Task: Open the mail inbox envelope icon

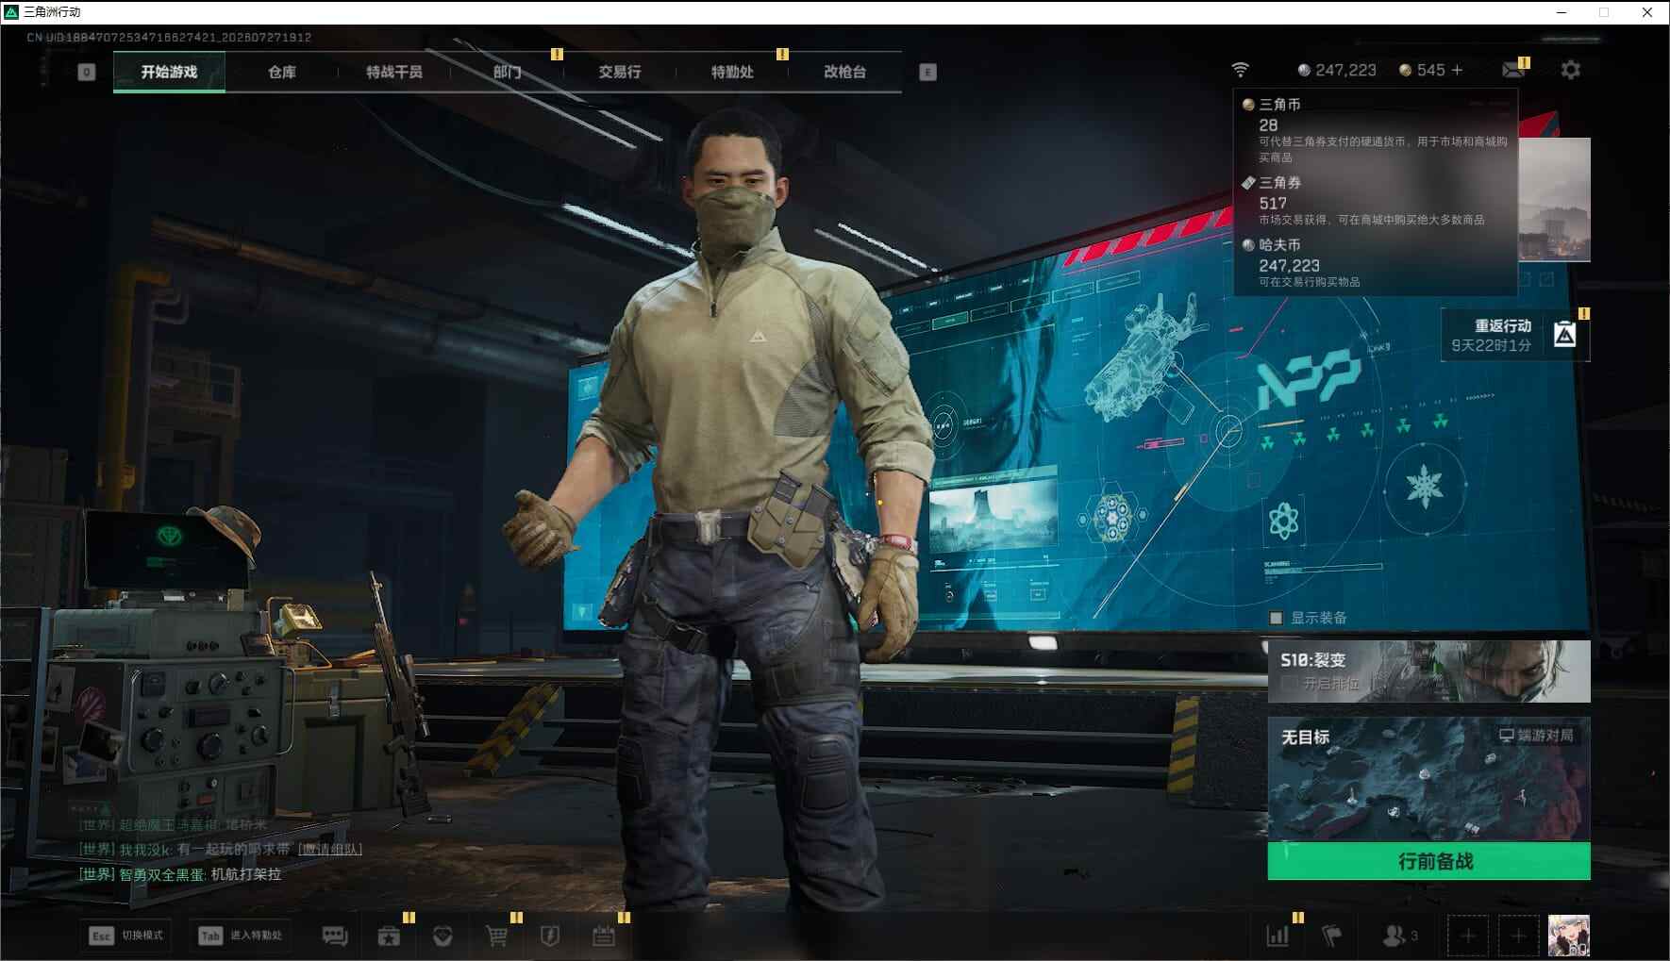Action: tap(1512, 70)
